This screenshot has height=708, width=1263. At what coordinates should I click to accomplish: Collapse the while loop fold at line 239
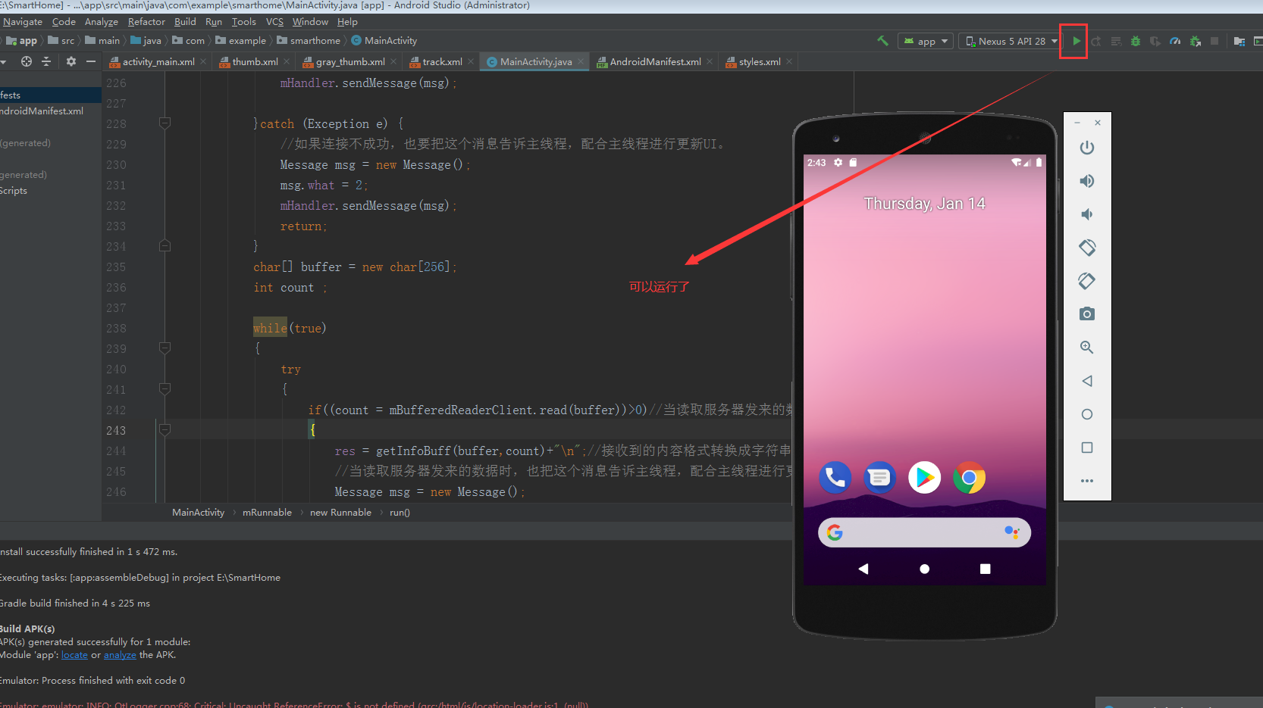(165, 348)
